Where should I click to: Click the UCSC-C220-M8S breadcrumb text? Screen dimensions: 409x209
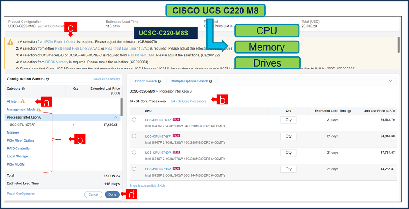(143, 91)
